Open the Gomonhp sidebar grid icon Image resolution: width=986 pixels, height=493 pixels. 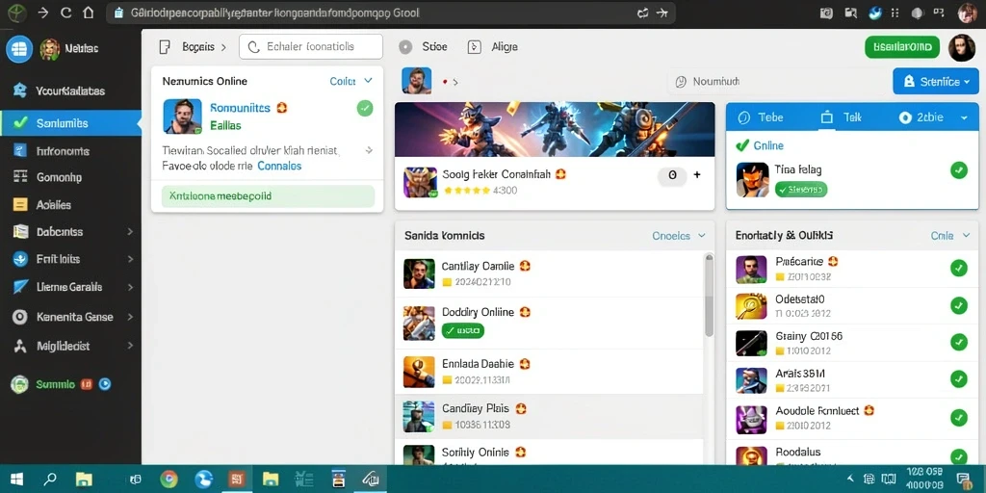click(x=20, y=177)
